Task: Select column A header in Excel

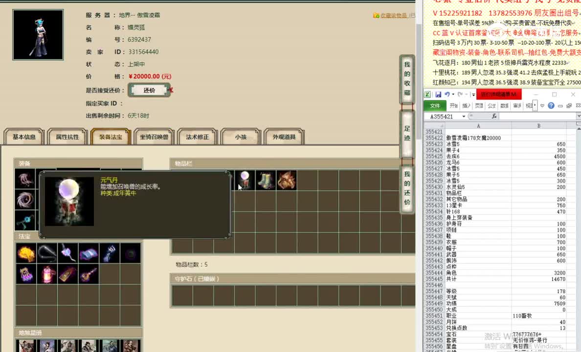Action: [x=478, y=126]
